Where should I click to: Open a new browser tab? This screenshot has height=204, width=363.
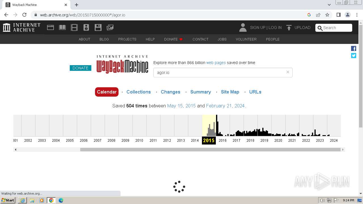click(x=77, y=5)
